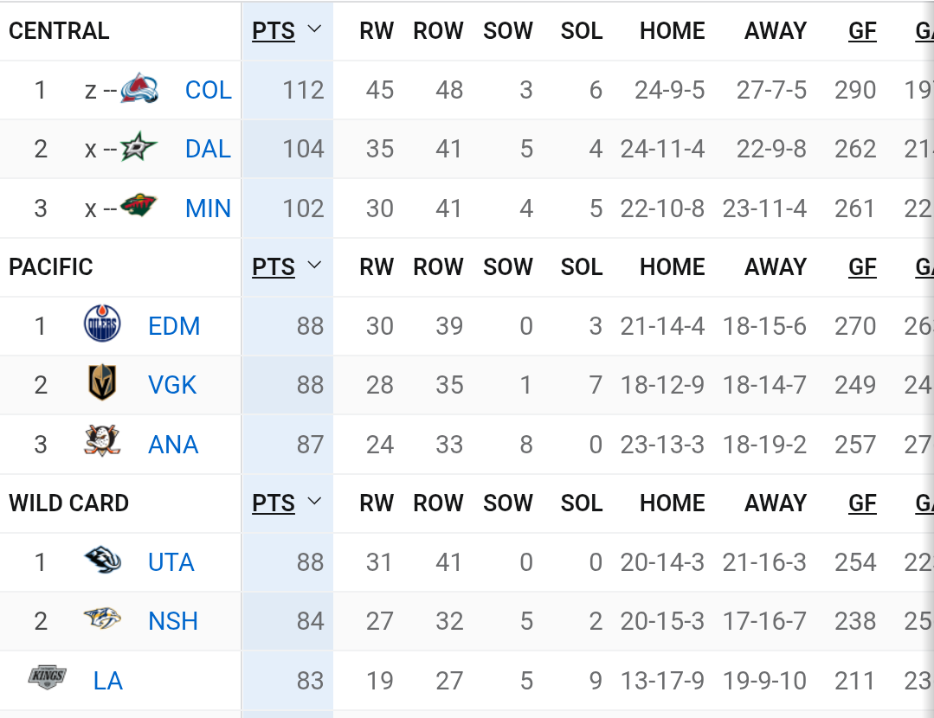The width and height of the screenshot is (934, 718).
Task: Click the Nashville Predators team logo
Action: [x=102, y=620]
